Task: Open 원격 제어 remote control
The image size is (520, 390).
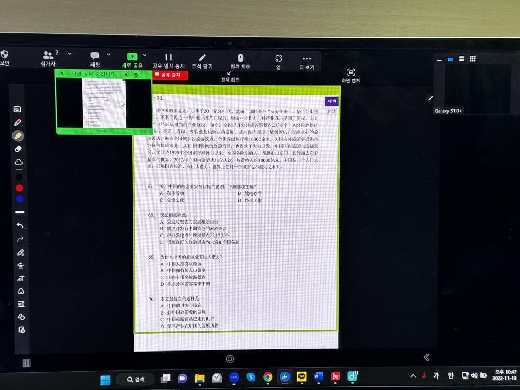Action: (x=240, y=58)
